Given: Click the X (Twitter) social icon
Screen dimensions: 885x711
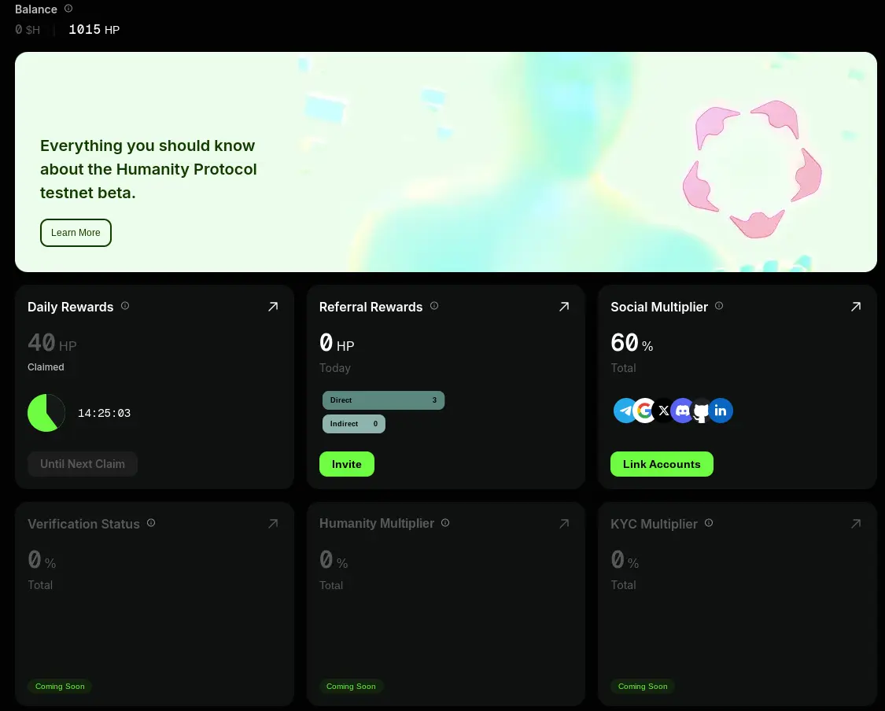Looking at the screenshot, I should pos(664,411).
